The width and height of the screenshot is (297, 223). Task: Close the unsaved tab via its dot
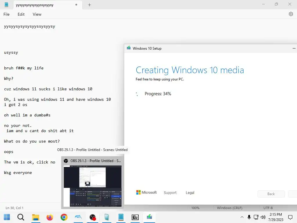pos(76,5)
